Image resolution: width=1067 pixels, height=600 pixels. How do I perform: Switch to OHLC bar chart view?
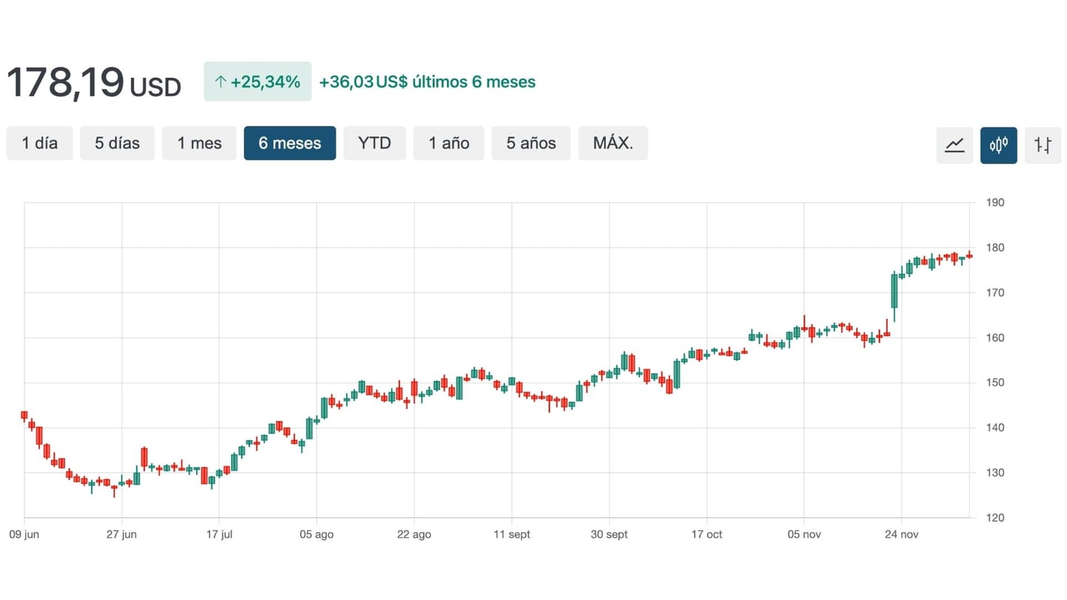pos(1043,144)
